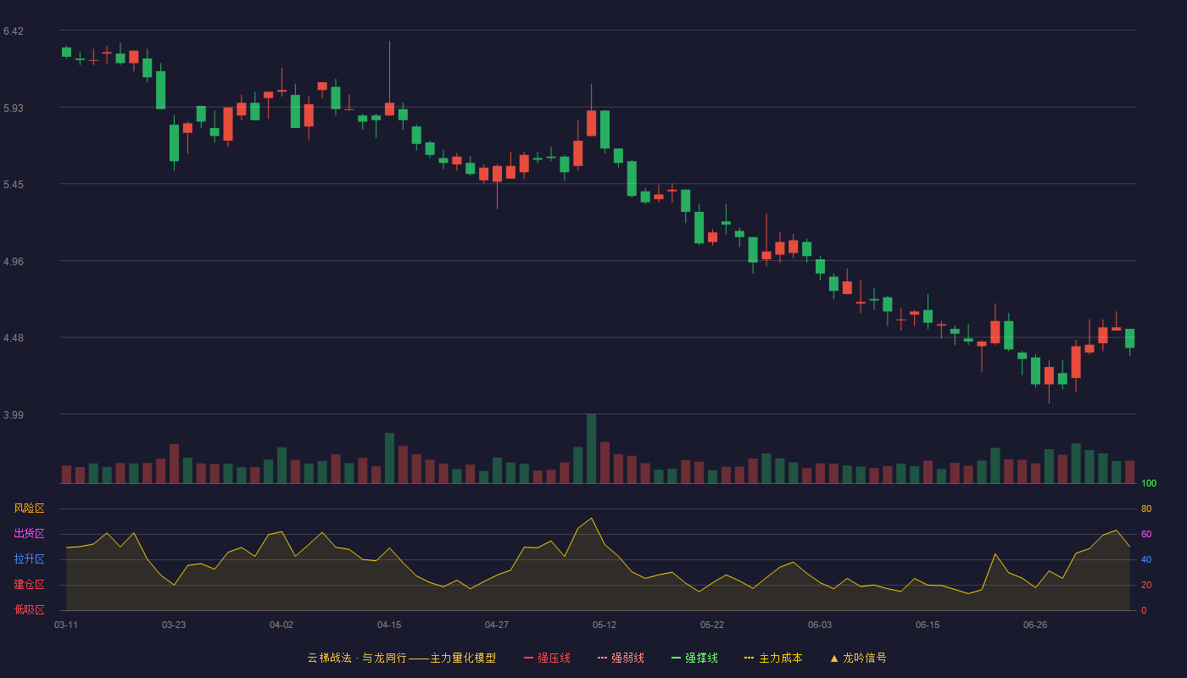Click the 06-15 date axis label

(x=928, y=625)
